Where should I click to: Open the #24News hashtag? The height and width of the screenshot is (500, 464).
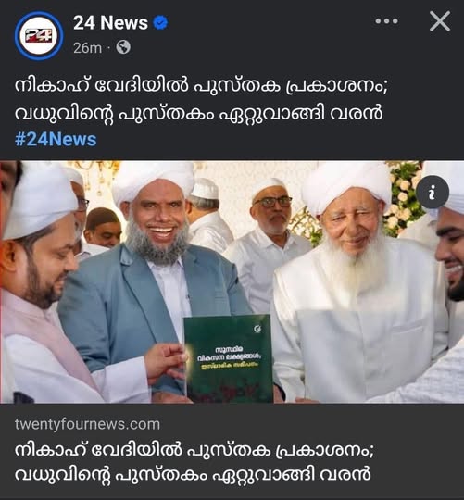coord(56,140)
